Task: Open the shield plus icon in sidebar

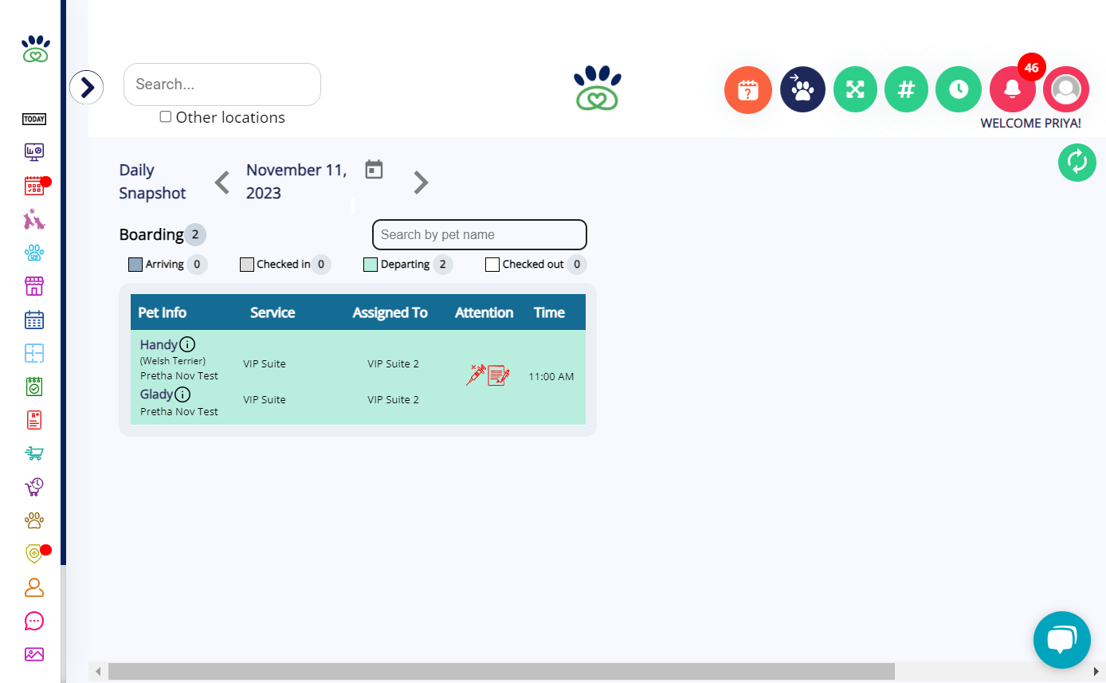Action: (34, 553)
